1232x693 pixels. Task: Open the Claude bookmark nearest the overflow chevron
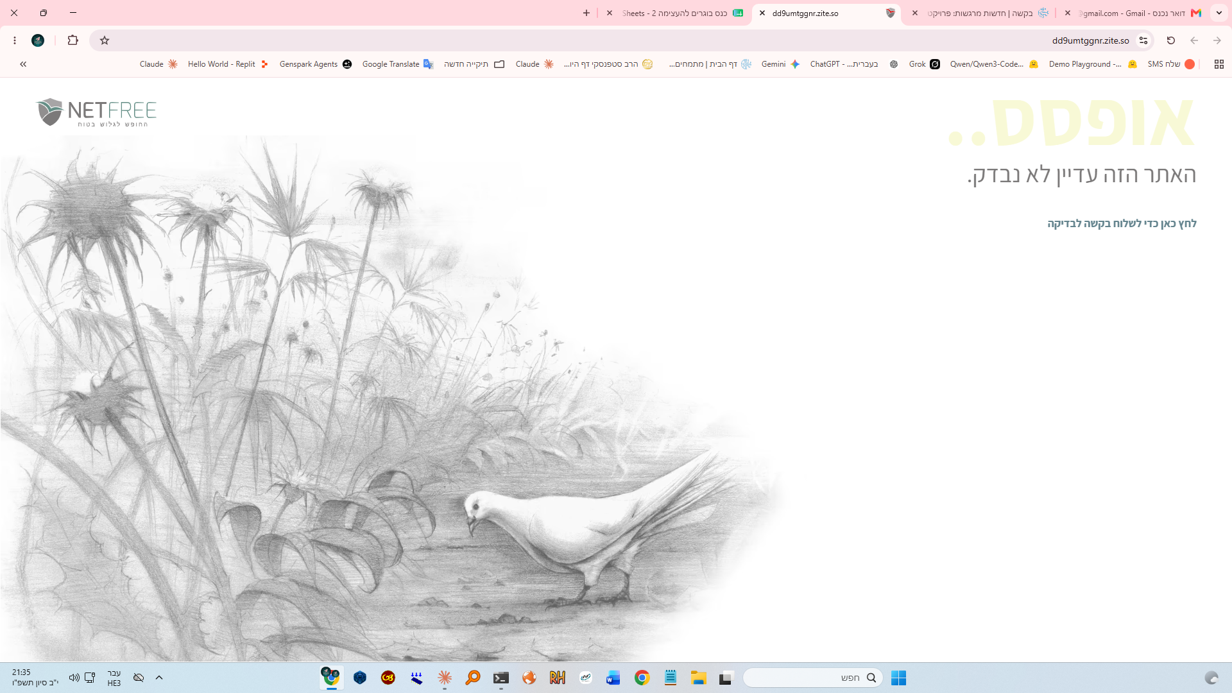(x=158, y=64)
